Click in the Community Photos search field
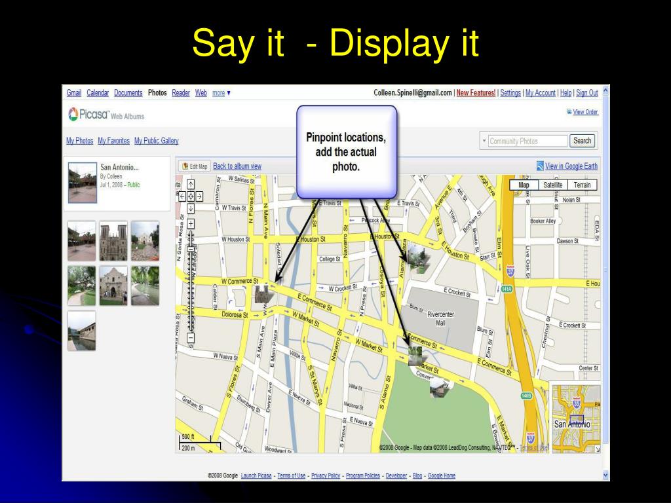Screen dimensions: 671x503 coord(527,141)
